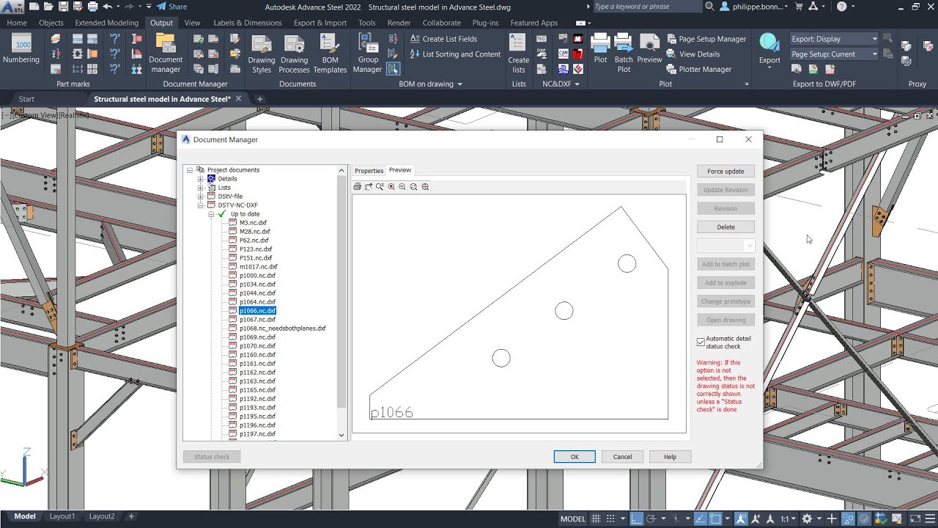Click Create List Fields
Viewport: 938px width, 528px height.
pyautogui.click(x=443, y=39)
